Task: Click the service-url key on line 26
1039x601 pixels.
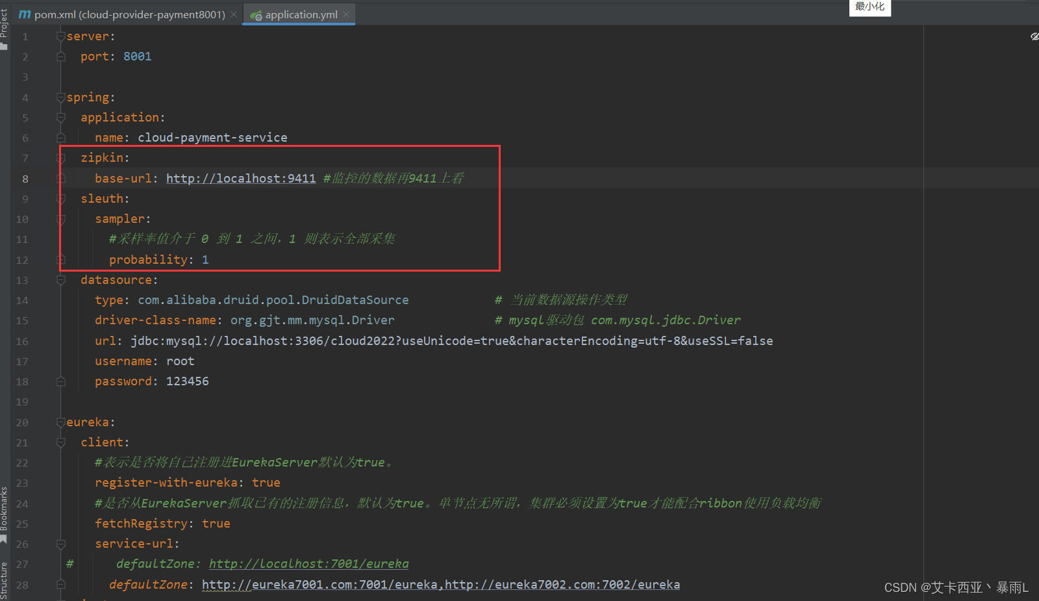Action: point(134,544)
